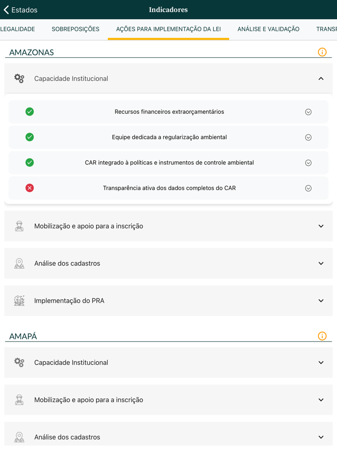
Task: Click the green check on Recursos financeiros extraorçamentários
Action: click(x=29, y=111)
